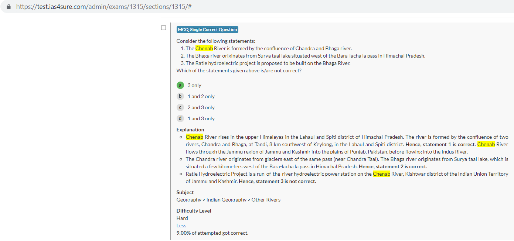Click the '2 and 3 only' answer text
The height and width of the screenshot is (241, 514).
pyautogui.click(x=201, y=107)
